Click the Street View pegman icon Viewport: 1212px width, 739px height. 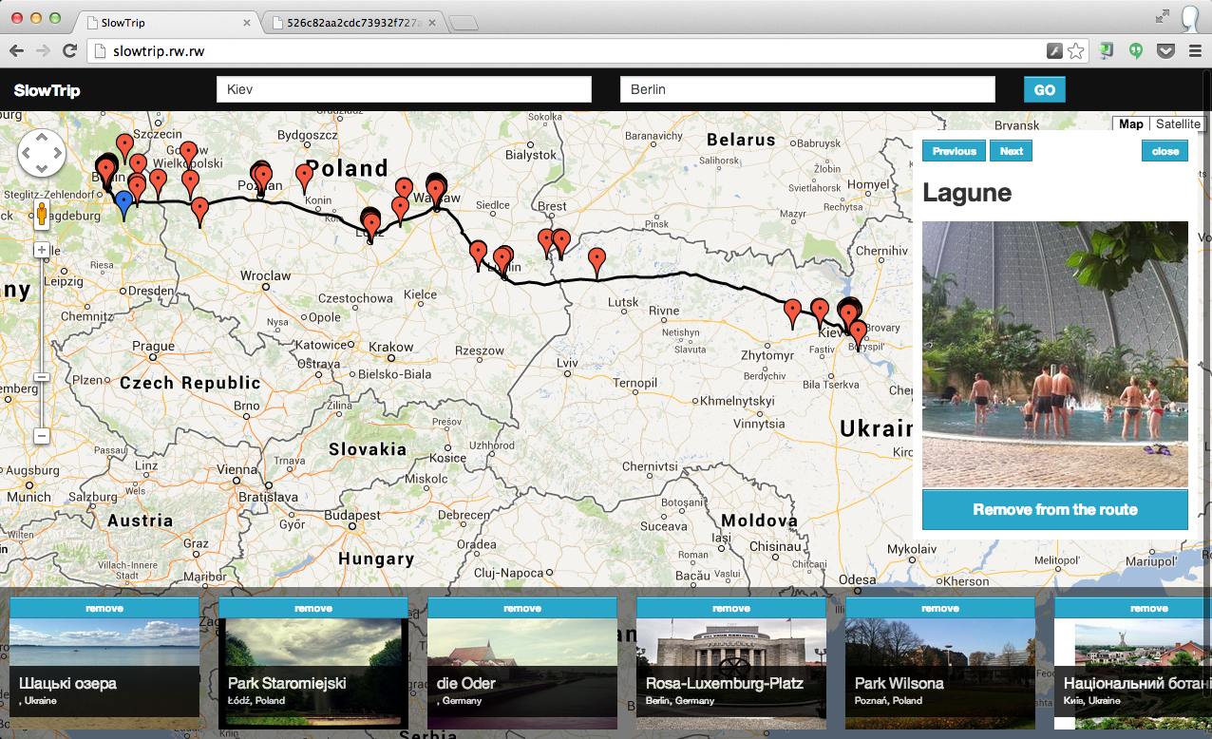[x=42, y=215]
